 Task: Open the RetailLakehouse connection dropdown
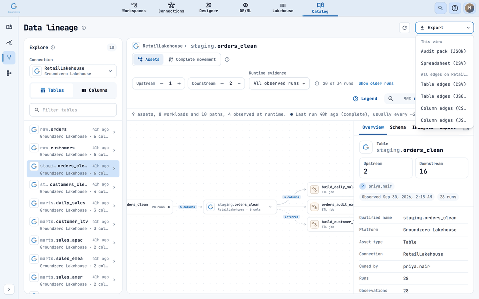click(73, 71)
